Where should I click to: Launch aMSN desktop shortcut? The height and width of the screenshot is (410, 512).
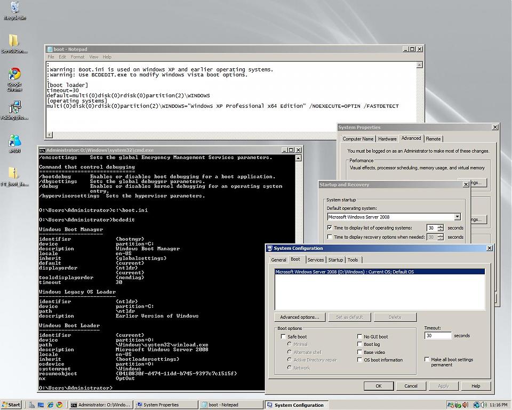click(14, 143)
